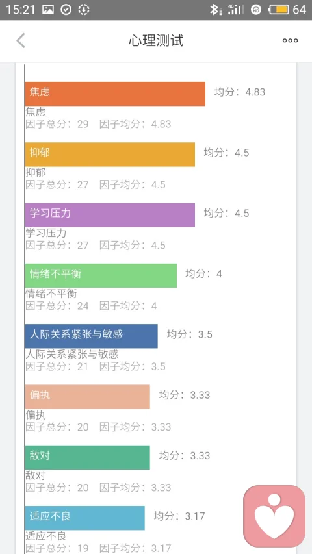Select the green 情绪不平衡 bar
The image size is (312, 554).
point(101,275)
